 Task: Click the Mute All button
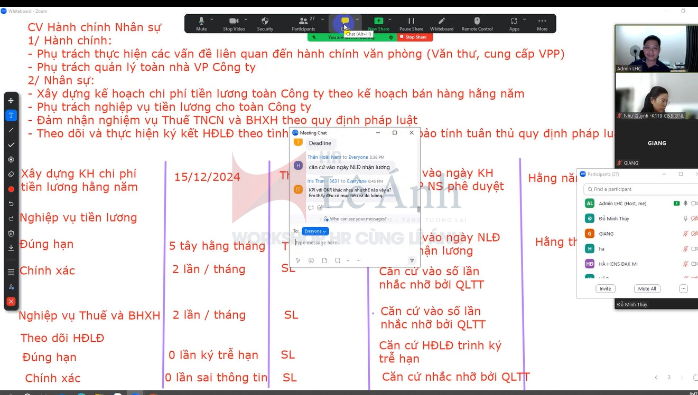tap(647, 289)
